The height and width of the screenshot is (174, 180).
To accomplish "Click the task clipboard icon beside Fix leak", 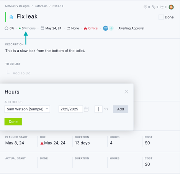I will tap(11, 17).
